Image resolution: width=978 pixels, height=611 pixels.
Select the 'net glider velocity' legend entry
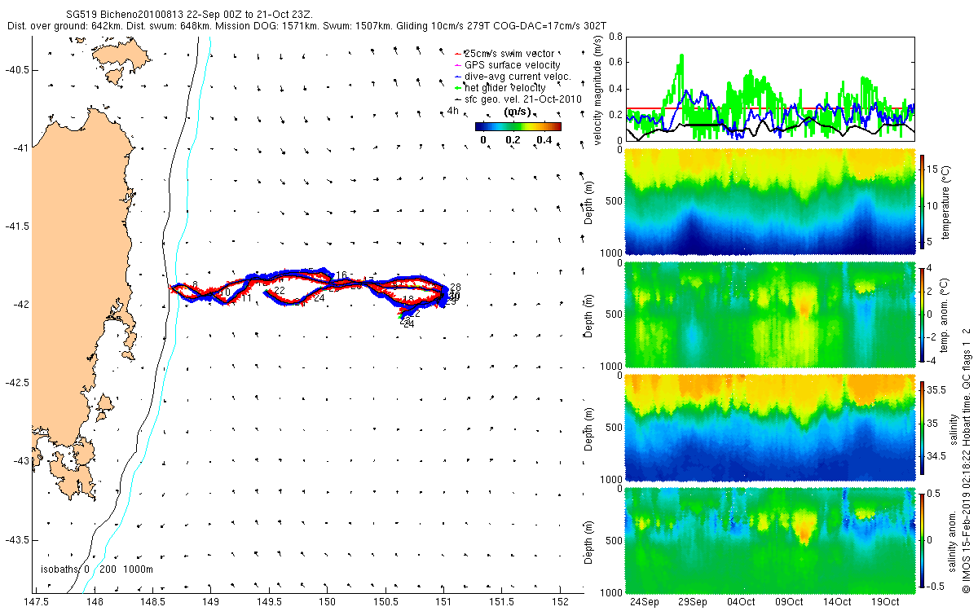(x=500, y=87)
